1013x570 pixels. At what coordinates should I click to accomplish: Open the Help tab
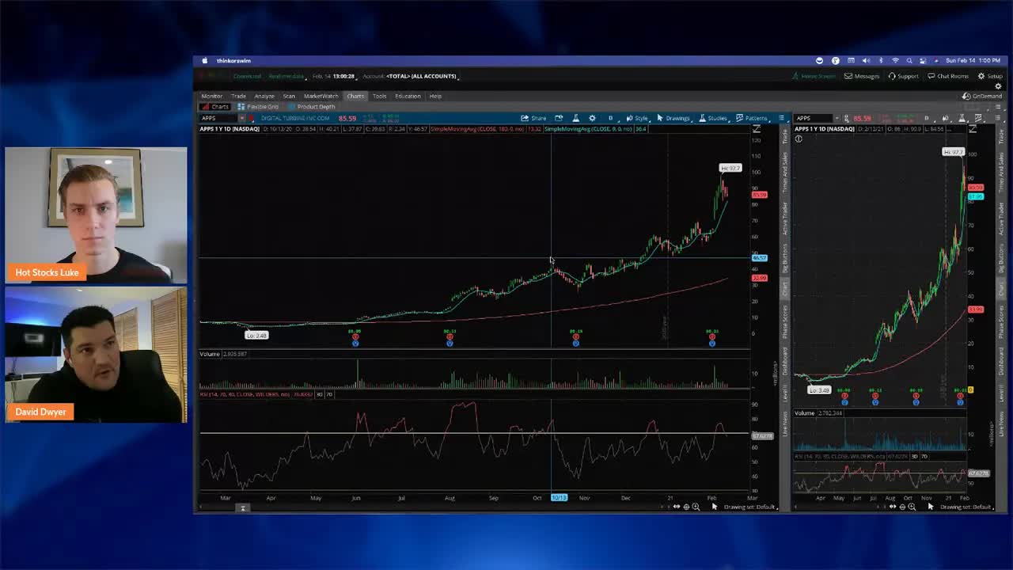coord(435,96)
